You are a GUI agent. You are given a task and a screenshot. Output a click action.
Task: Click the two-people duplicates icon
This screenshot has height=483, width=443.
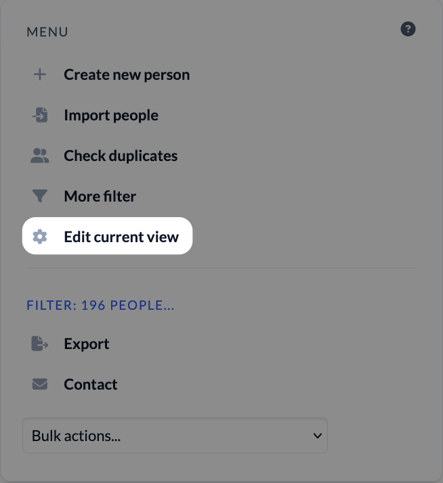40,156
